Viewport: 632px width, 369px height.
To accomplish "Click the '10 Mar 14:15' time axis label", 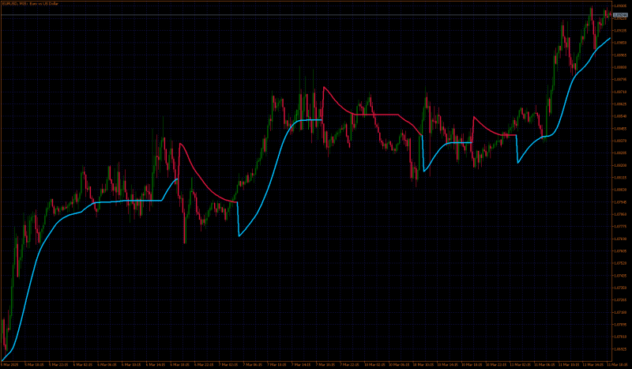I will coord(447,364).
